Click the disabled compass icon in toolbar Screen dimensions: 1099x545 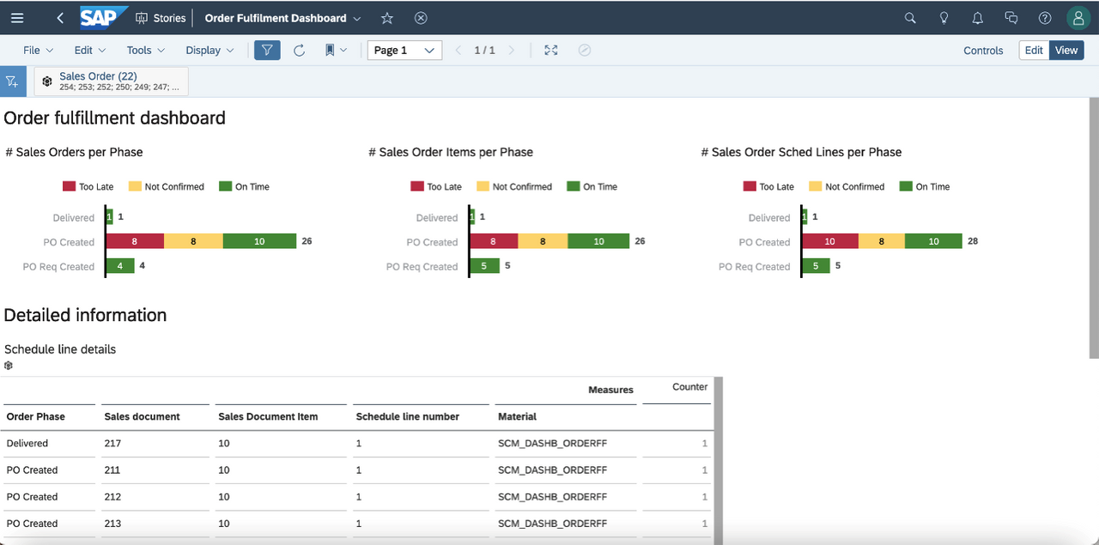click(x=585, y=50)
